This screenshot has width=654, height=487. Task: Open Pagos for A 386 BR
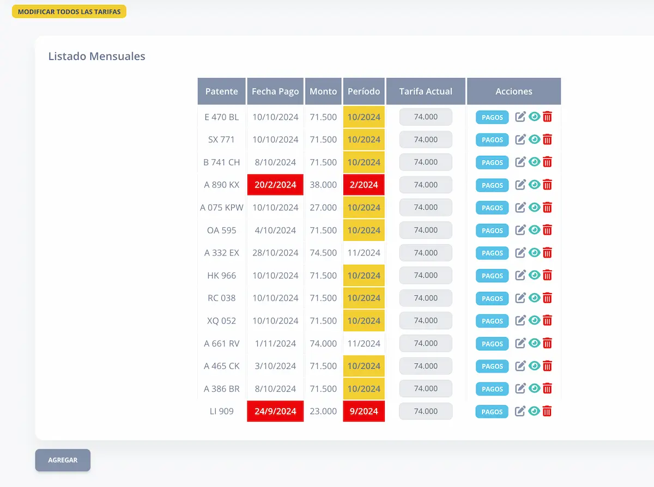click(492, 389)
